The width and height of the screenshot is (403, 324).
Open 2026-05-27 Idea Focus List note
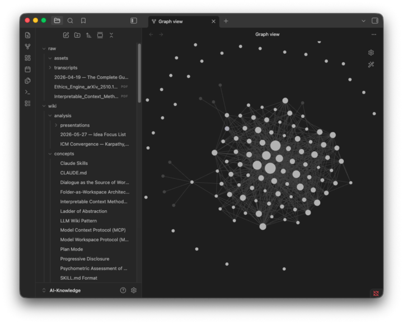point(94,135)
